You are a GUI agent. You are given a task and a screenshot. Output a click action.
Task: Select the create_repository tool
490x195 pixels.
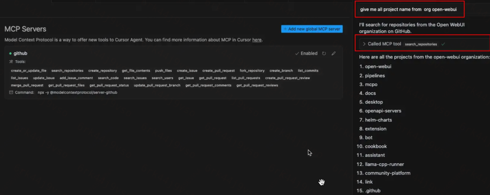coord(103,71)
